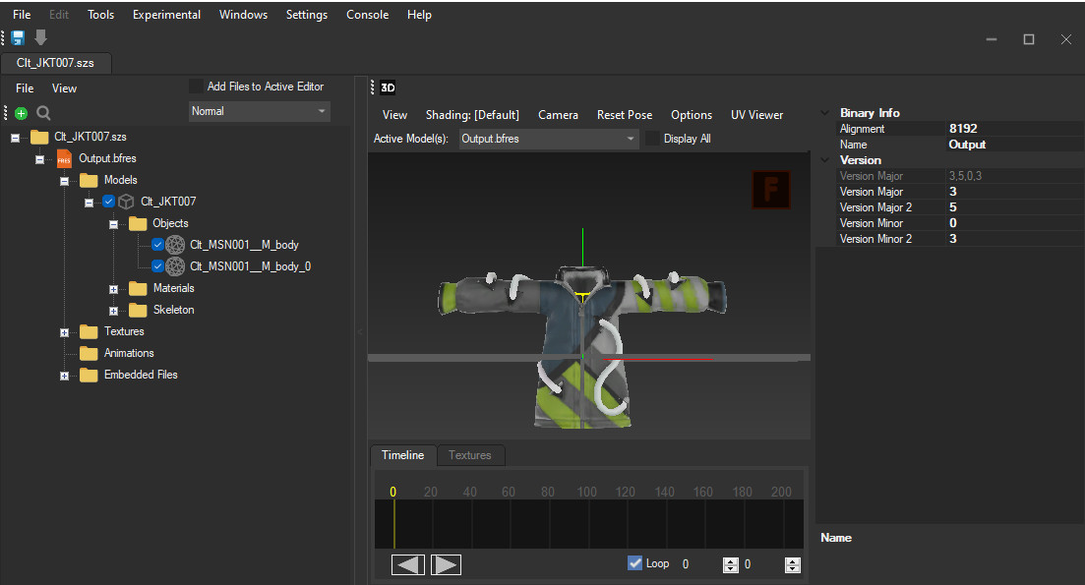1085x585 pixels.
Task: Add a file using the green plus icon
Action: [x=20, y=112]
